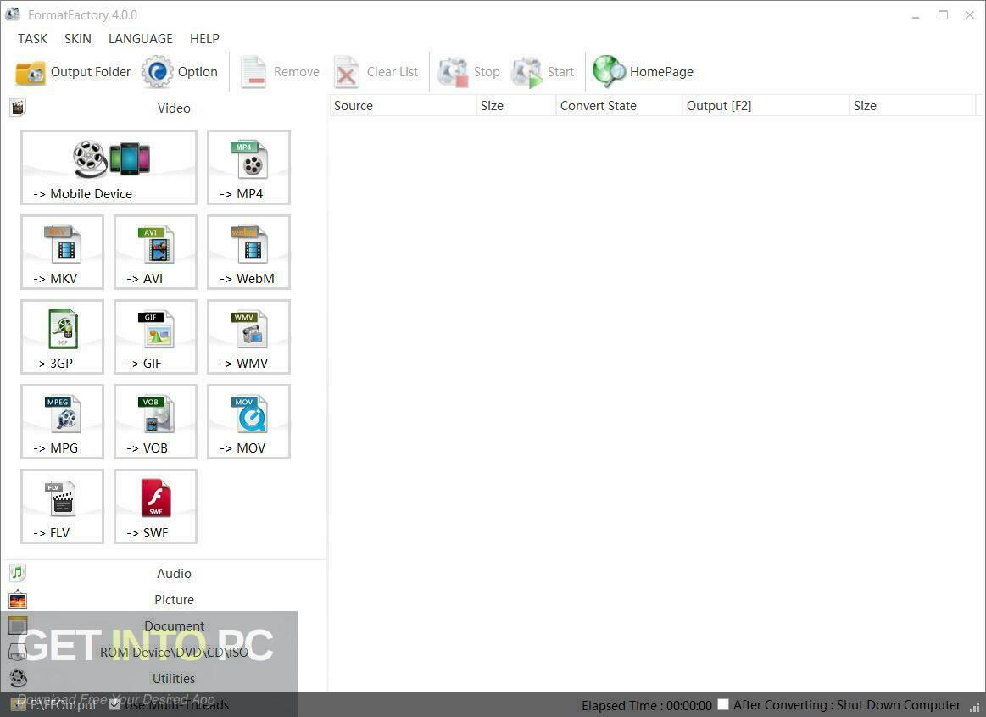The image size is (986, 717).
Task: Open the TASK menu
Action: coord(33,39)
